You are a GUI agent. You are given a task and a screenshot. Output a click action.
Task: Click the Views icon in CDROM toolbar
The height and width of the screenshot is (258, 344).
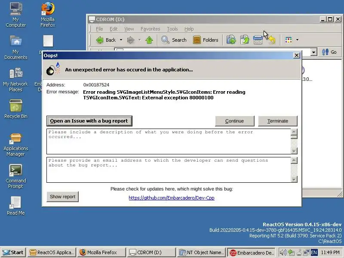click(x=289, y=40)
